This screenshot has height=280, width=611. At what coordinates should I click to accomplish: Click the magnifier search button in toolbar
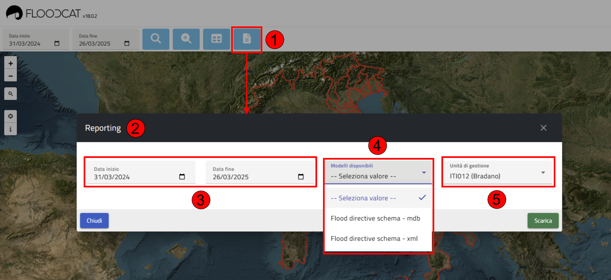pyautogui.click(x=156, y=39)
